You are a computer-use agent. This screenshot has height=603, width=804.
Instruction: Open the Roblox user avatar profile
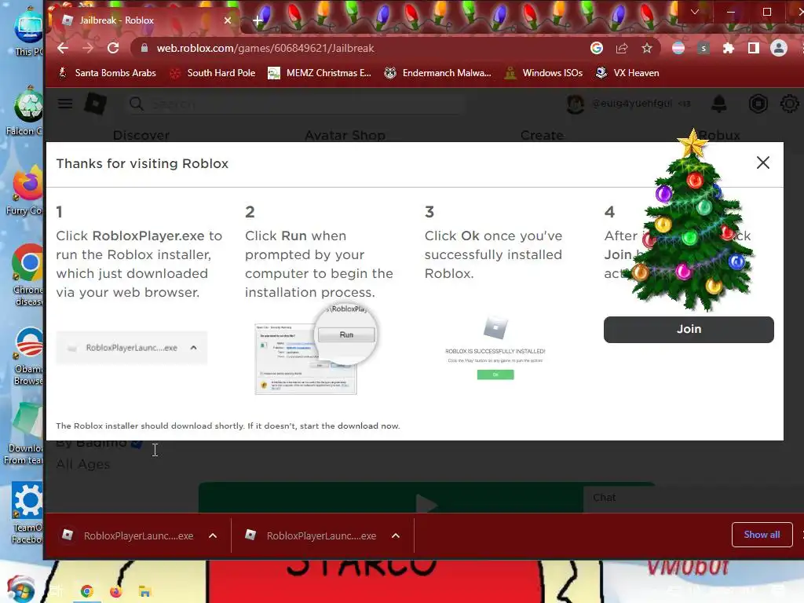(576, 104)
